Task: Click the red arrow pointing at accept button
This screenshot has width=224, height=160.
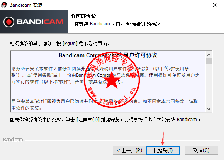Action: (163, 138)
